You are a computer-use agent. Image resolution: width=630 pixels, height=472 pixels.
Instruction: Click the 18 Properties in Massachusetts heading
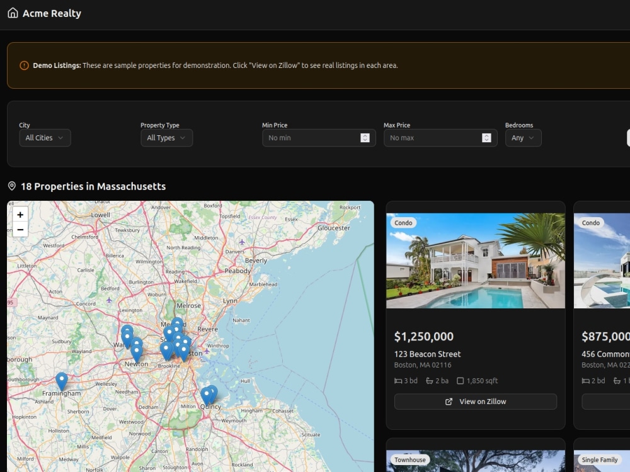(93, 186)
